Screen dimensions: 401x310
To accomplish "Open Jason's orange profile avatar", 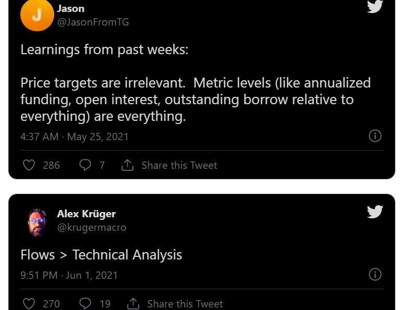I will click(x=37, y=15).
